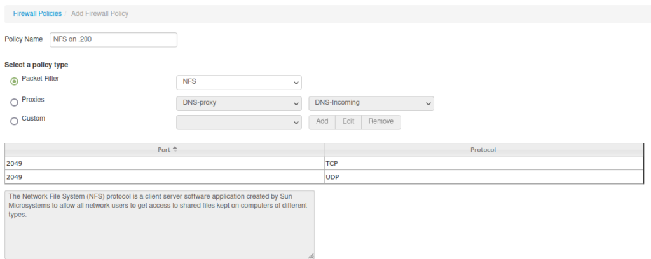Click the Add Firewall Policy breadcrumb
Image resolution: width=651 pixels, height=259 pixels.
tap(100, 14)
